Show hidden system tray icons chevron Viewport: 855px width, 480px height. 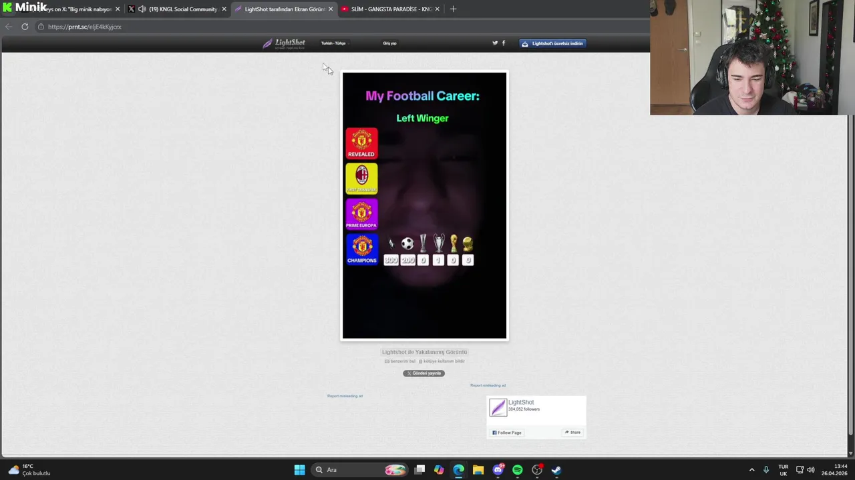[751, 470]
